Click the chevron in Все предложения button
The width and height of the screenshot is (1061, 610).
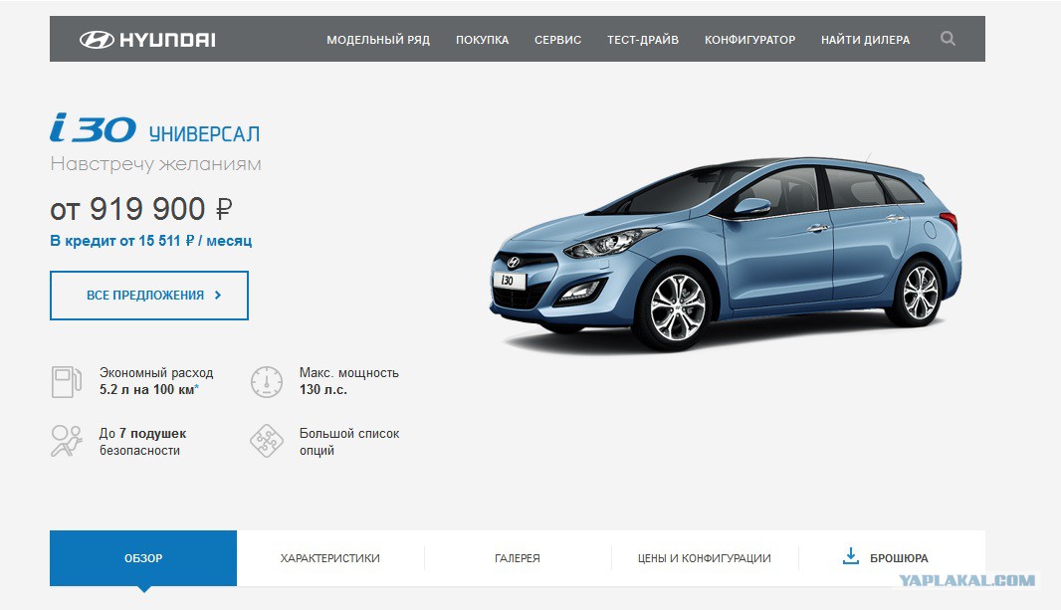[218, 295]
